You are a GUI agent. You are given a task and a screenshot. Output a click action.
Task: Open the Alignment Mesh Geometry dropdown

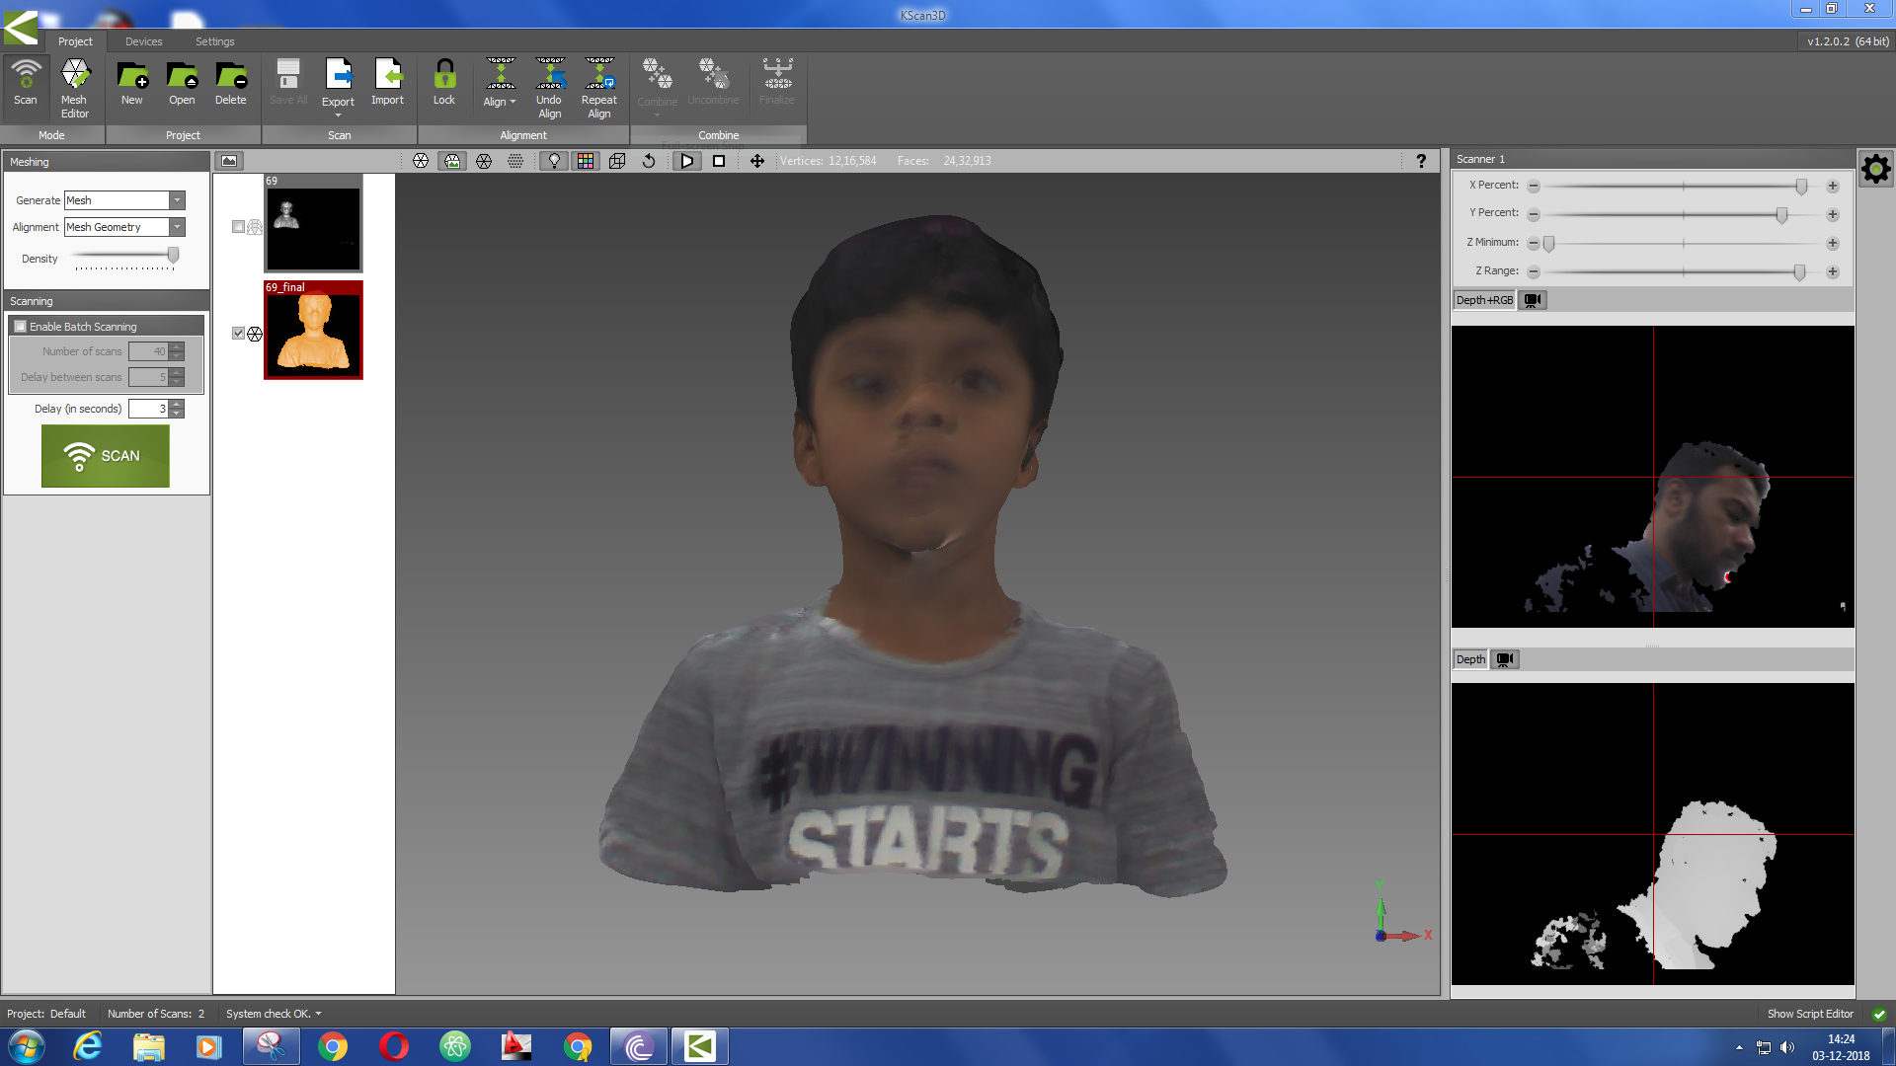[x=177, y=227]
